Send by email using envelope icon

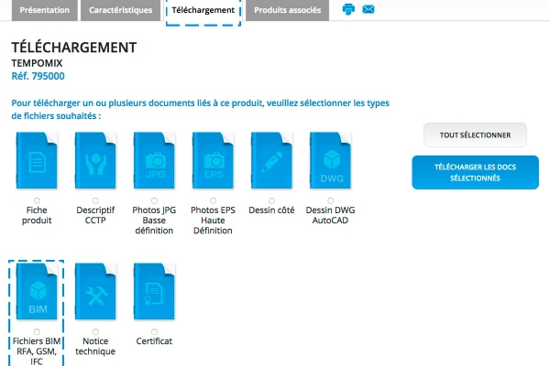(x=368, y=9)
